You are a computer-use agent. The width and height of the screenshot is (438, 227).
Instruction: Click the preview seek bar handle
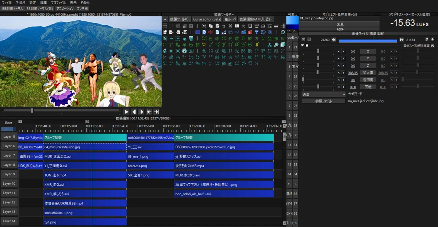point(32,110)
